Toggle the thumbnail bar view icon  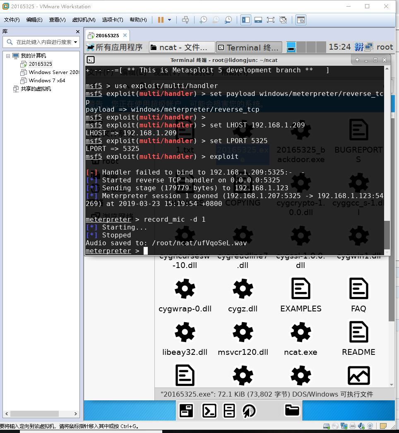tap(258, 20)
